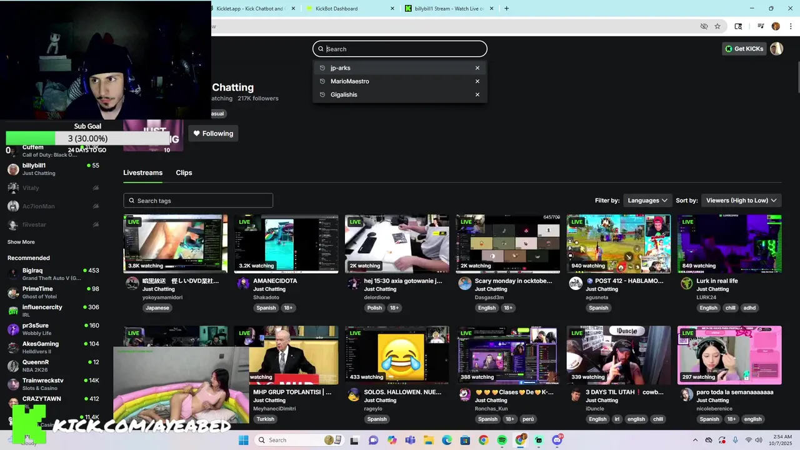Open the 3 DAYS TIL UTAH stream thumbnail
The height and width of the screenshot is (450, 800).
click(619, 354)
